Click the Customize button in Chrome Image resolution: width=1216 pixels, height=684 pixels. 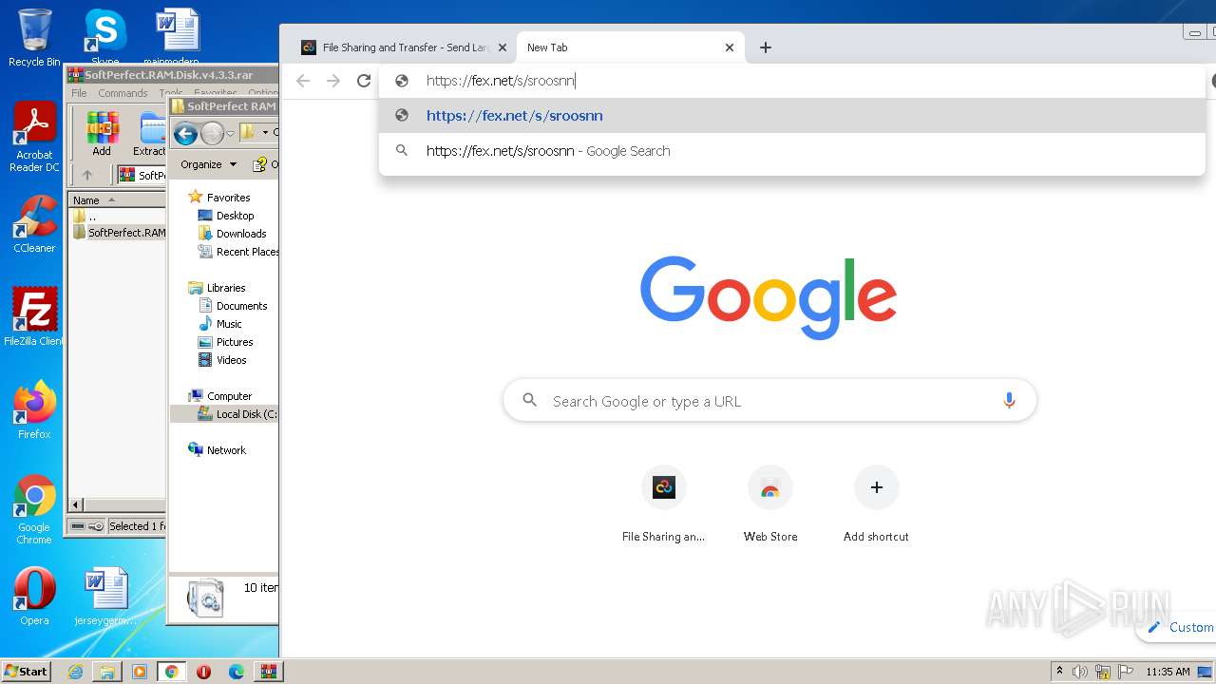pyautogui.click(x=1178, y=627)
